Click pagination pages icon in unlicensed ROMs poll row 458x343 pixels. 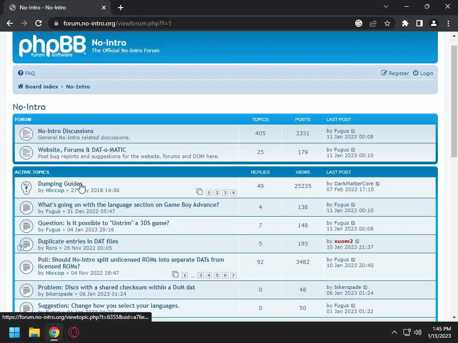(x=175, y=274)
